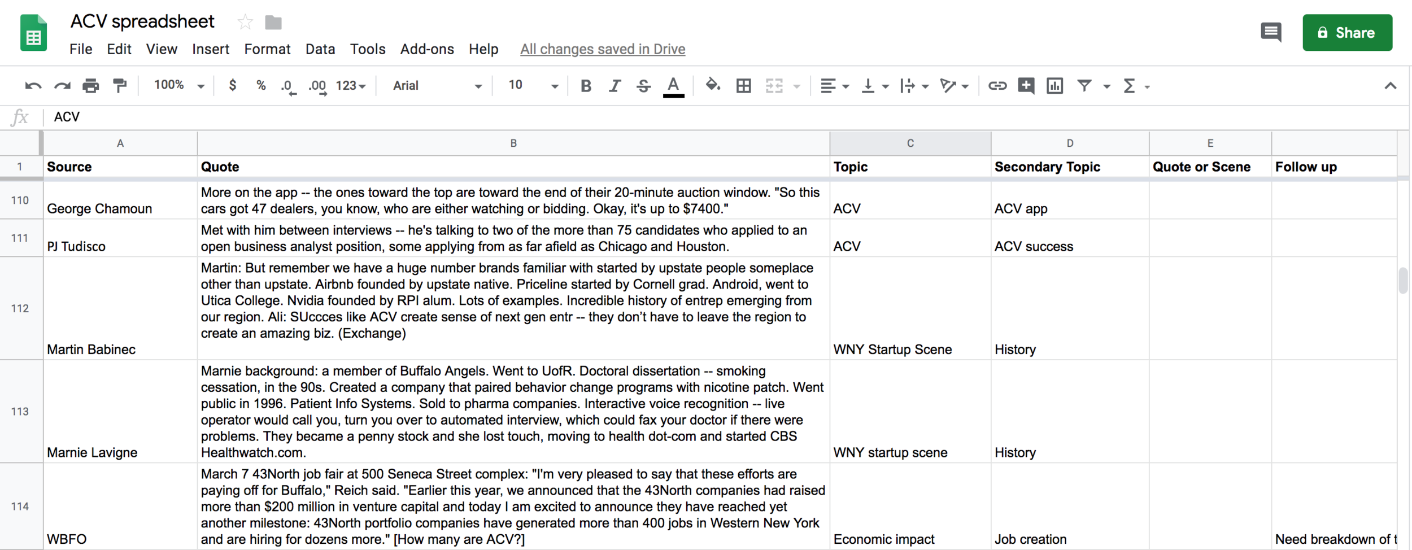Open text wrapping dropdown
Image resolution: width=1412 pixels, height=550 pixels.
coord(914,86)
